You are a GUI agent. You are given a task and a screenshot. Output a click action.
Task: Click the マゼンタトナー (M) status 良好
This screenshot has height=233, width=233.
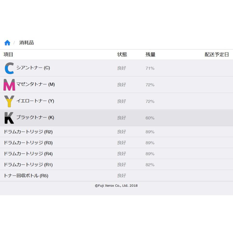click(121, 85)
